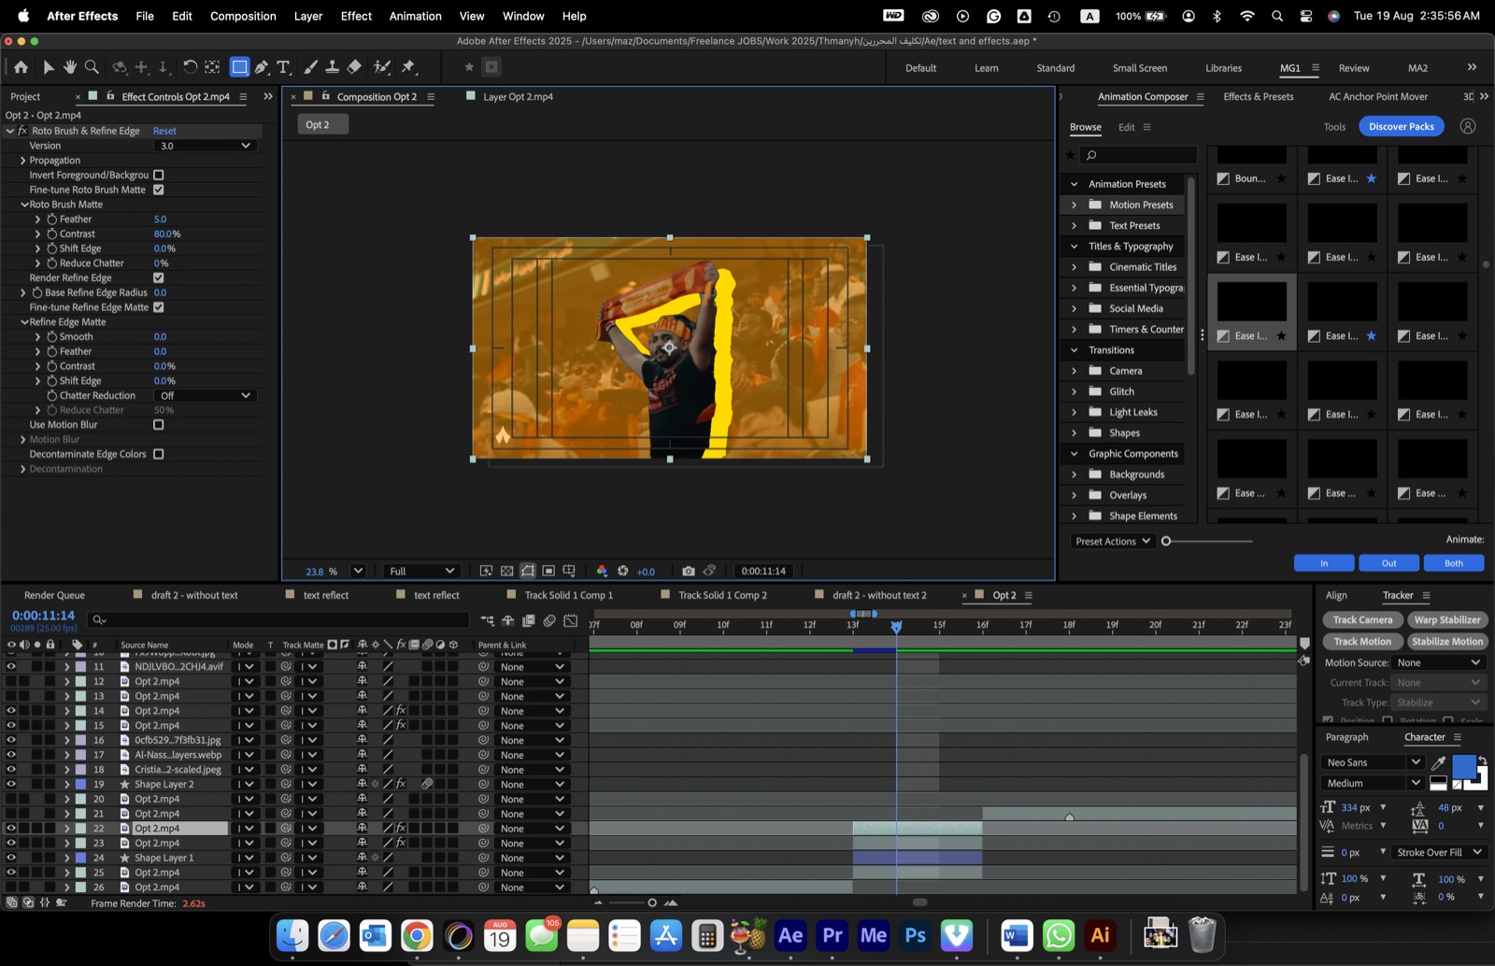The image size is (1495, 966).
Task: Select the Eraser tool
Action: point(354,67)
